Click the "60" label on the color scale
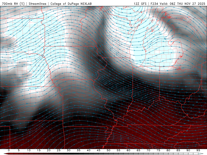 point(128,150)
